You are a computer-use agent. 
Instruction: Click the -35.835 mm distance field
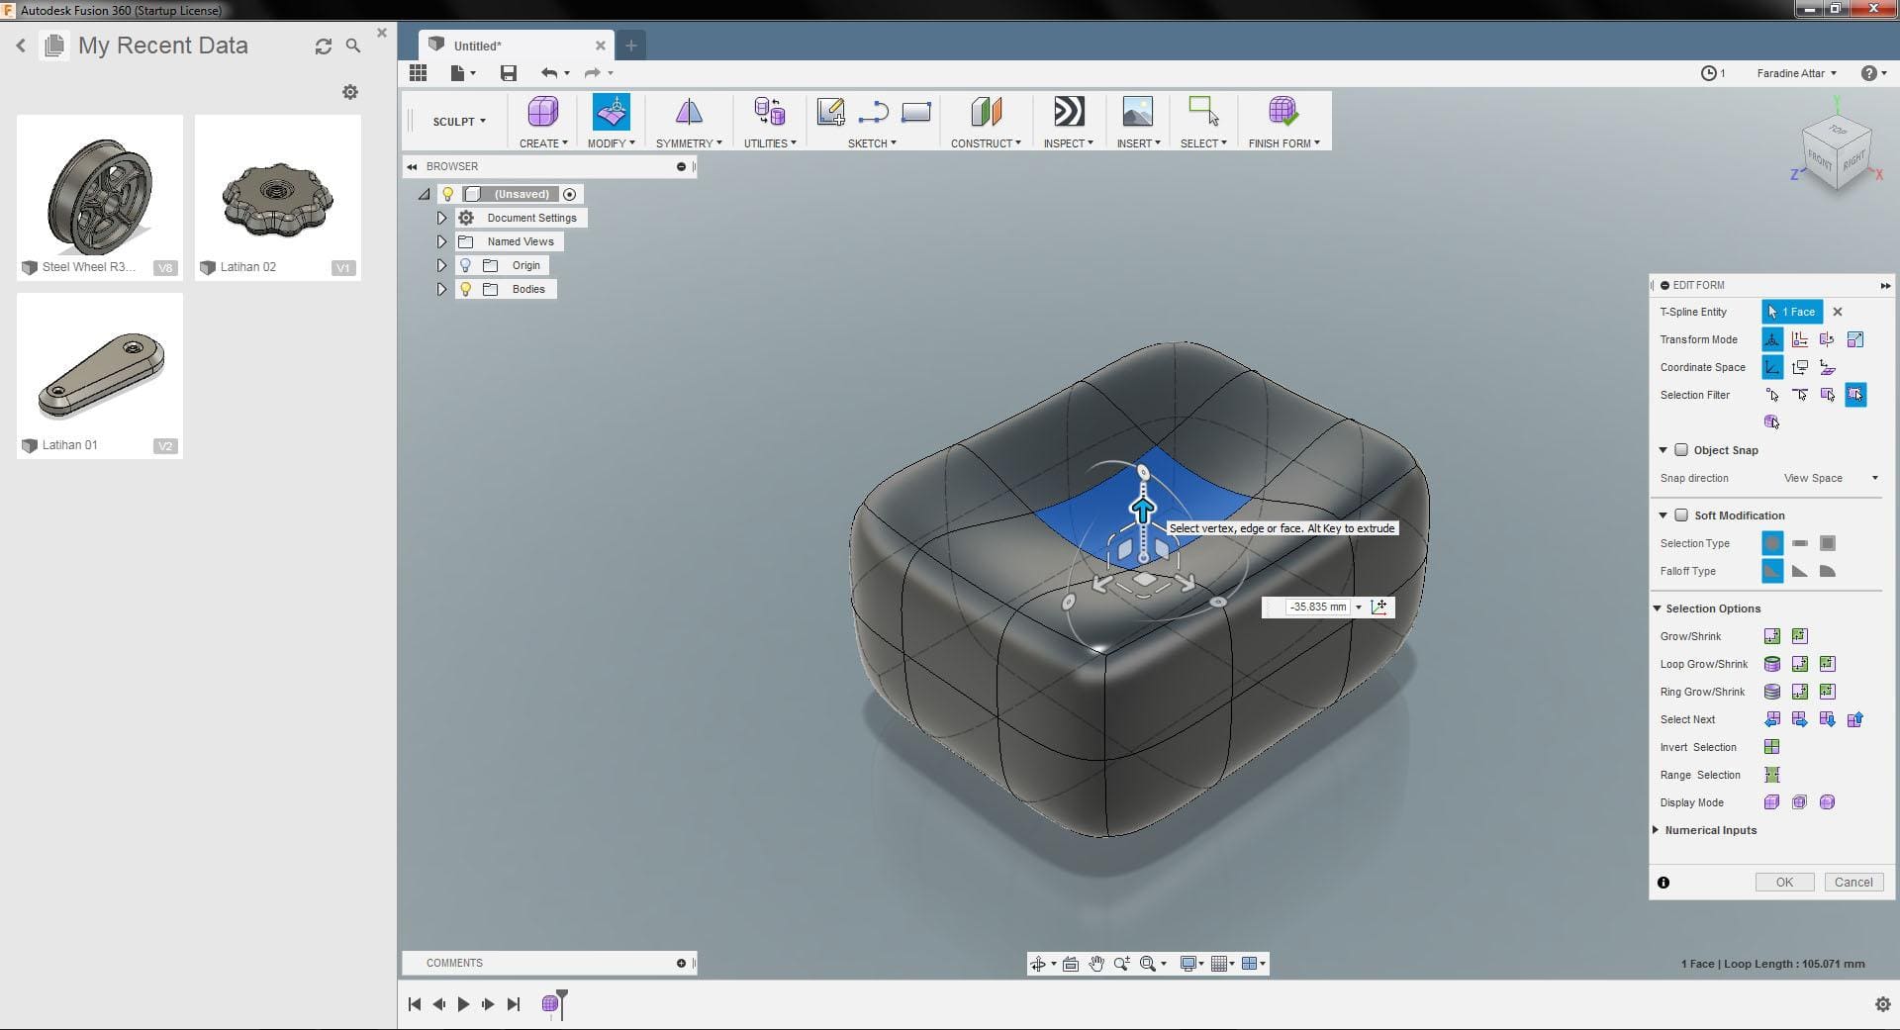click(1317, 608)
